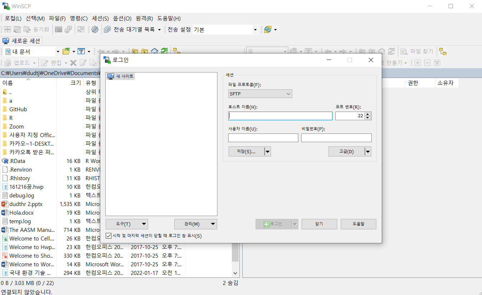Click the globe refresh icon in main toolbar

coord(268,29)
